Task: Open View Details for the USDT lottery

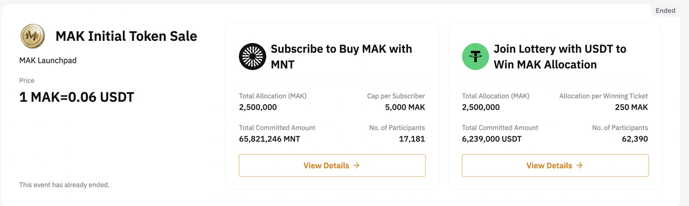Action: point(555,166)
